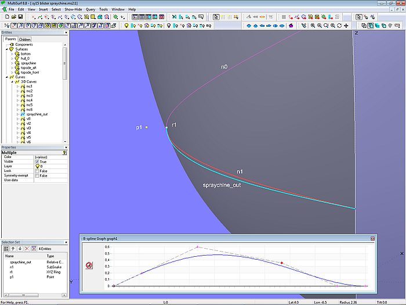Switch to the Children tab
This screenshot has height=305, width=406.
coord(24,40)
